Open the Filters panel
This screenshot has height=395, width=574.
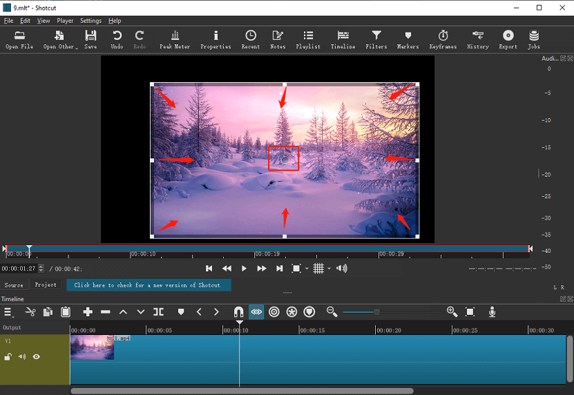tap(376, 39)
